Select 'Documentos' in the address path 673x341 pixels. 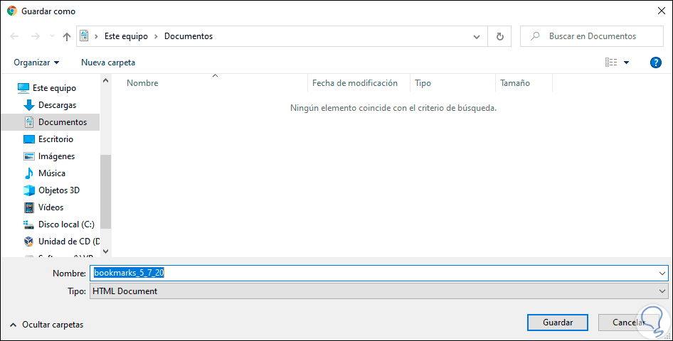[x=189, y=36]
